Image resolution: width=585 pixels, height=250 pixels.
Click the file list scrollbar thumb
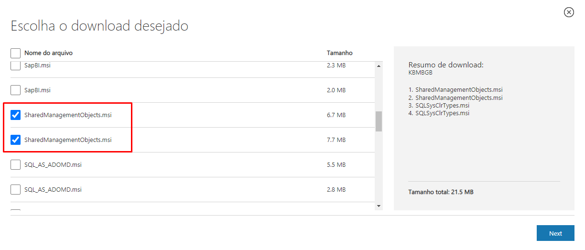click(x=379, y=121)
